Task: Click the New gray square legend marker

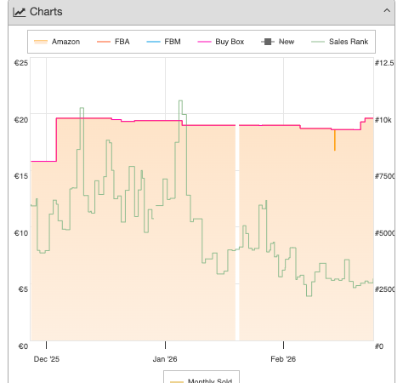Action: [268, 42]
